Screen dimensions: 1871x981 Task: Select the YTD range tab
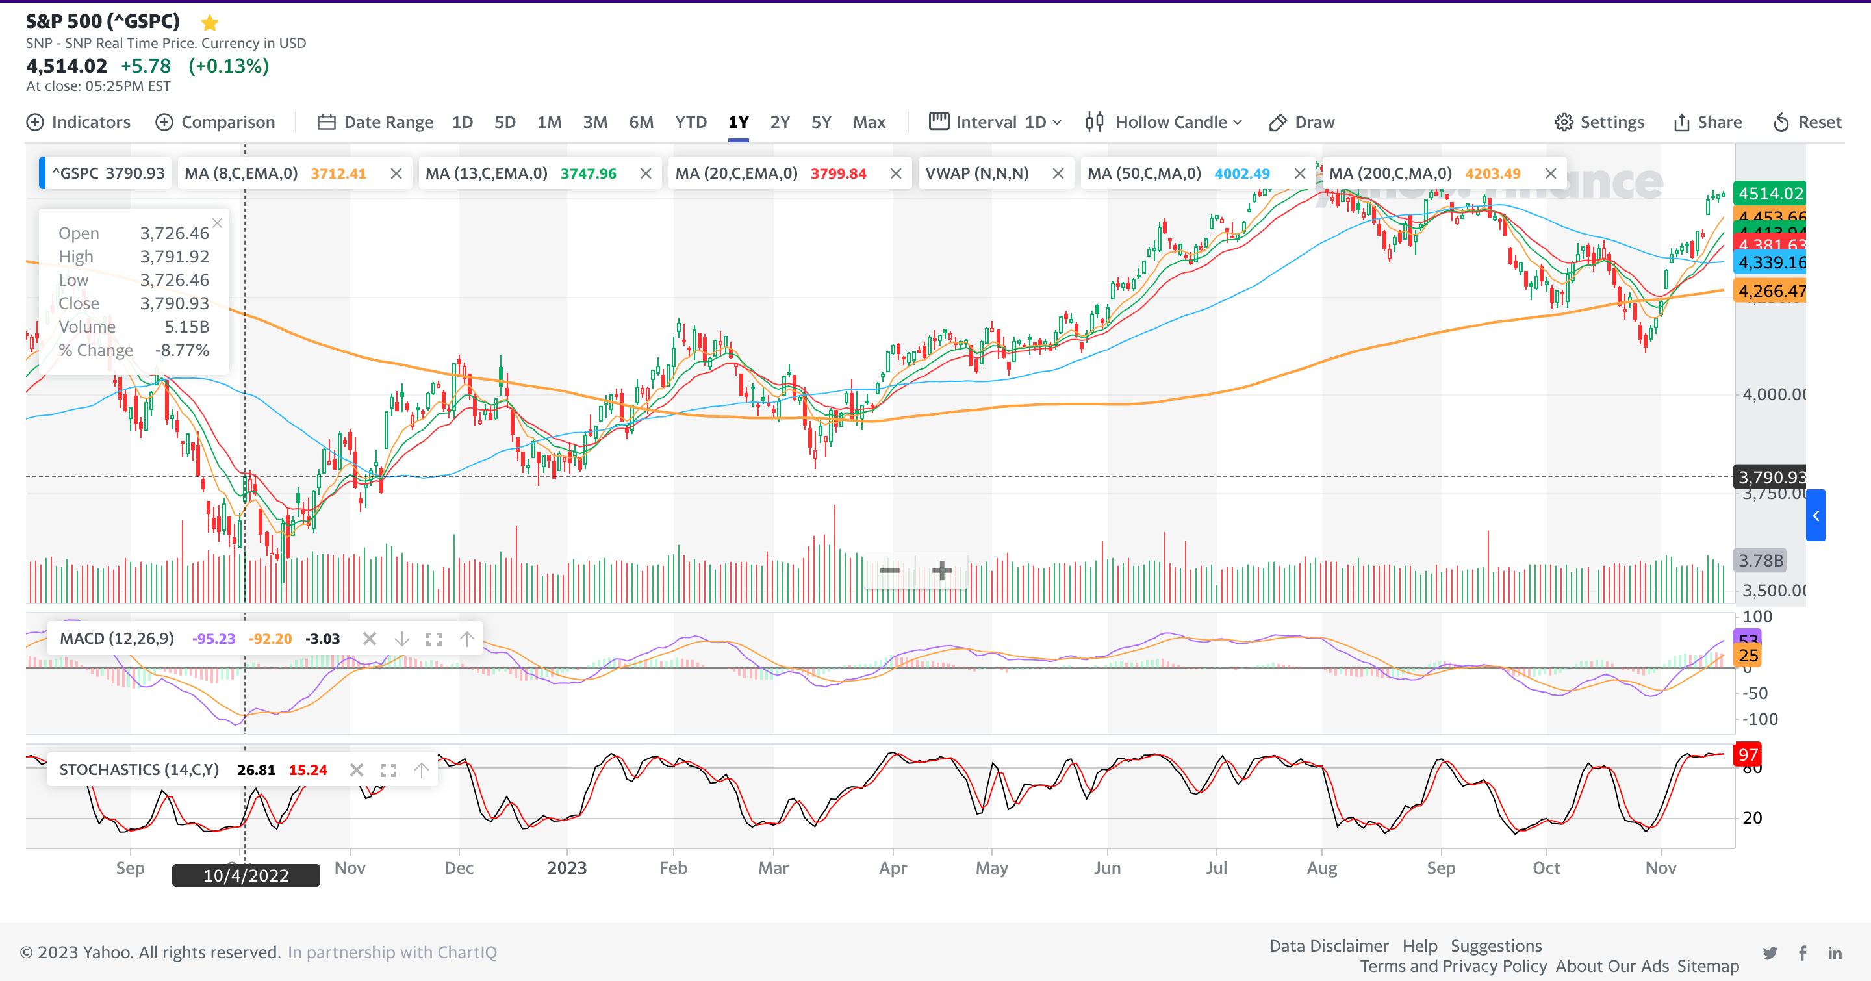[690, 122]
